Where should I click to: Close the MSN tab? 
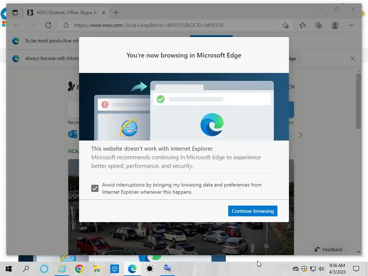pyautogui.click(x=103, y=13)
